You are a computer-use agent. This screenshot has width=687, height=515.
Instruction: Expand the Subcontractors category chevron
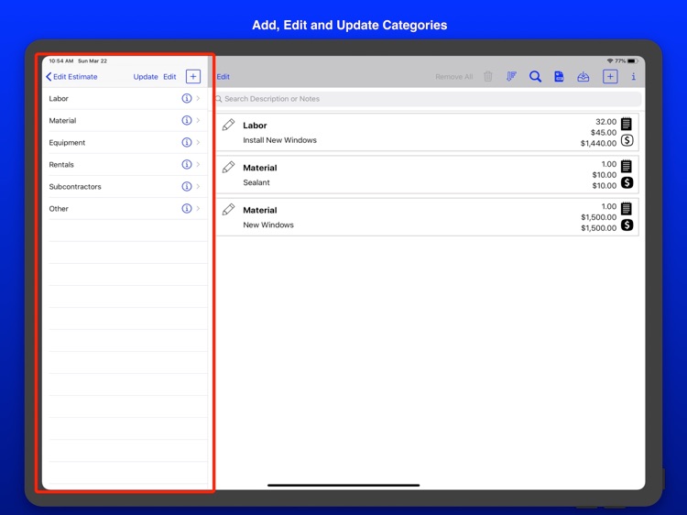point(199,186)
